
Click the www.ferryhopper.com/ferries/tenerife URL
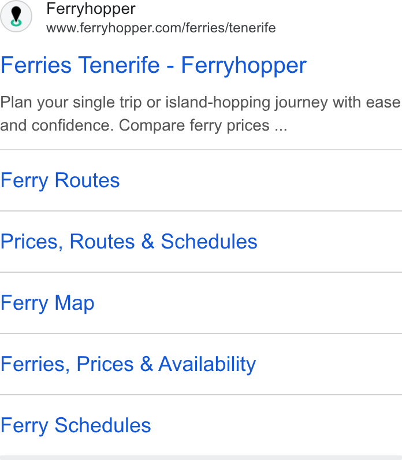tap(161, 28)
